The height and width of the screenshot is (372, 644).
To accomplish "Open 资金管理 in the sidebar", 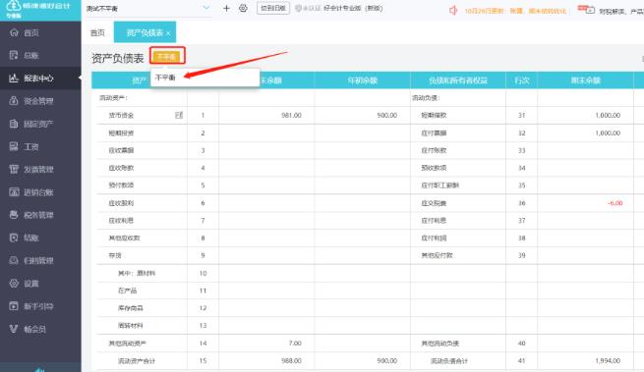I will click(40, 101).
